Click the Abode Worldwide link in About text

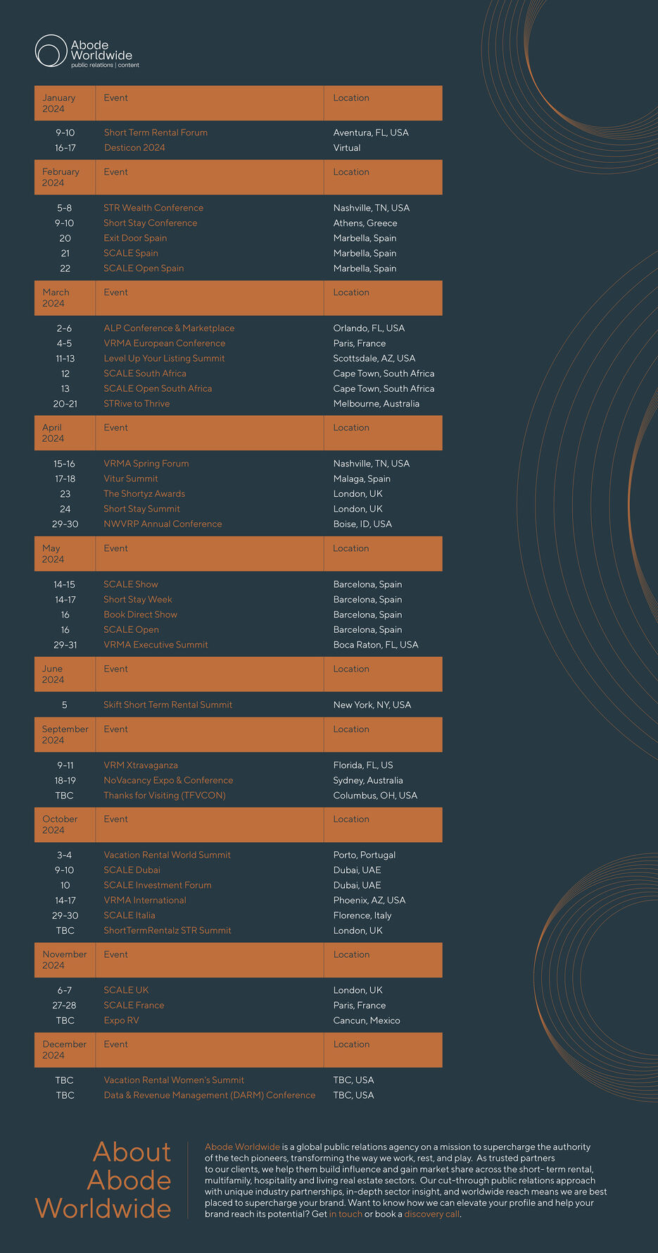(242, 1147)
